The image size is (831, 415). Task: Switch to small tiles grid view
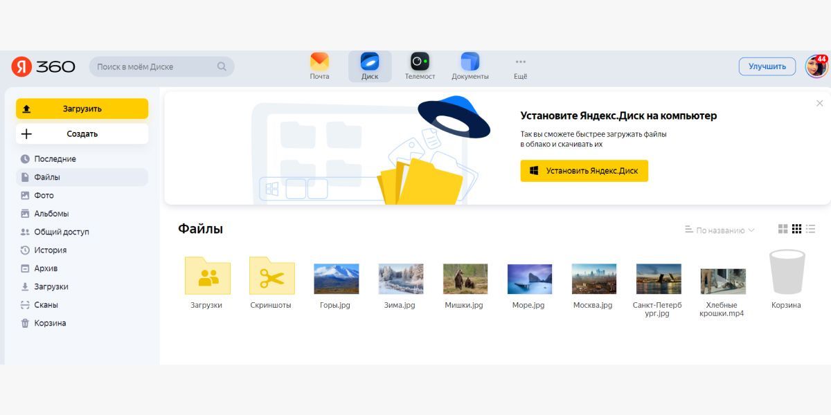pyautogui.click(x=796, y=229)
